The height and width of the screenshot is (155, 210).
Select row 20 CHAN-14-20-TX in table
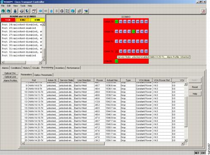pyautogui.click(x=103, y=124)
